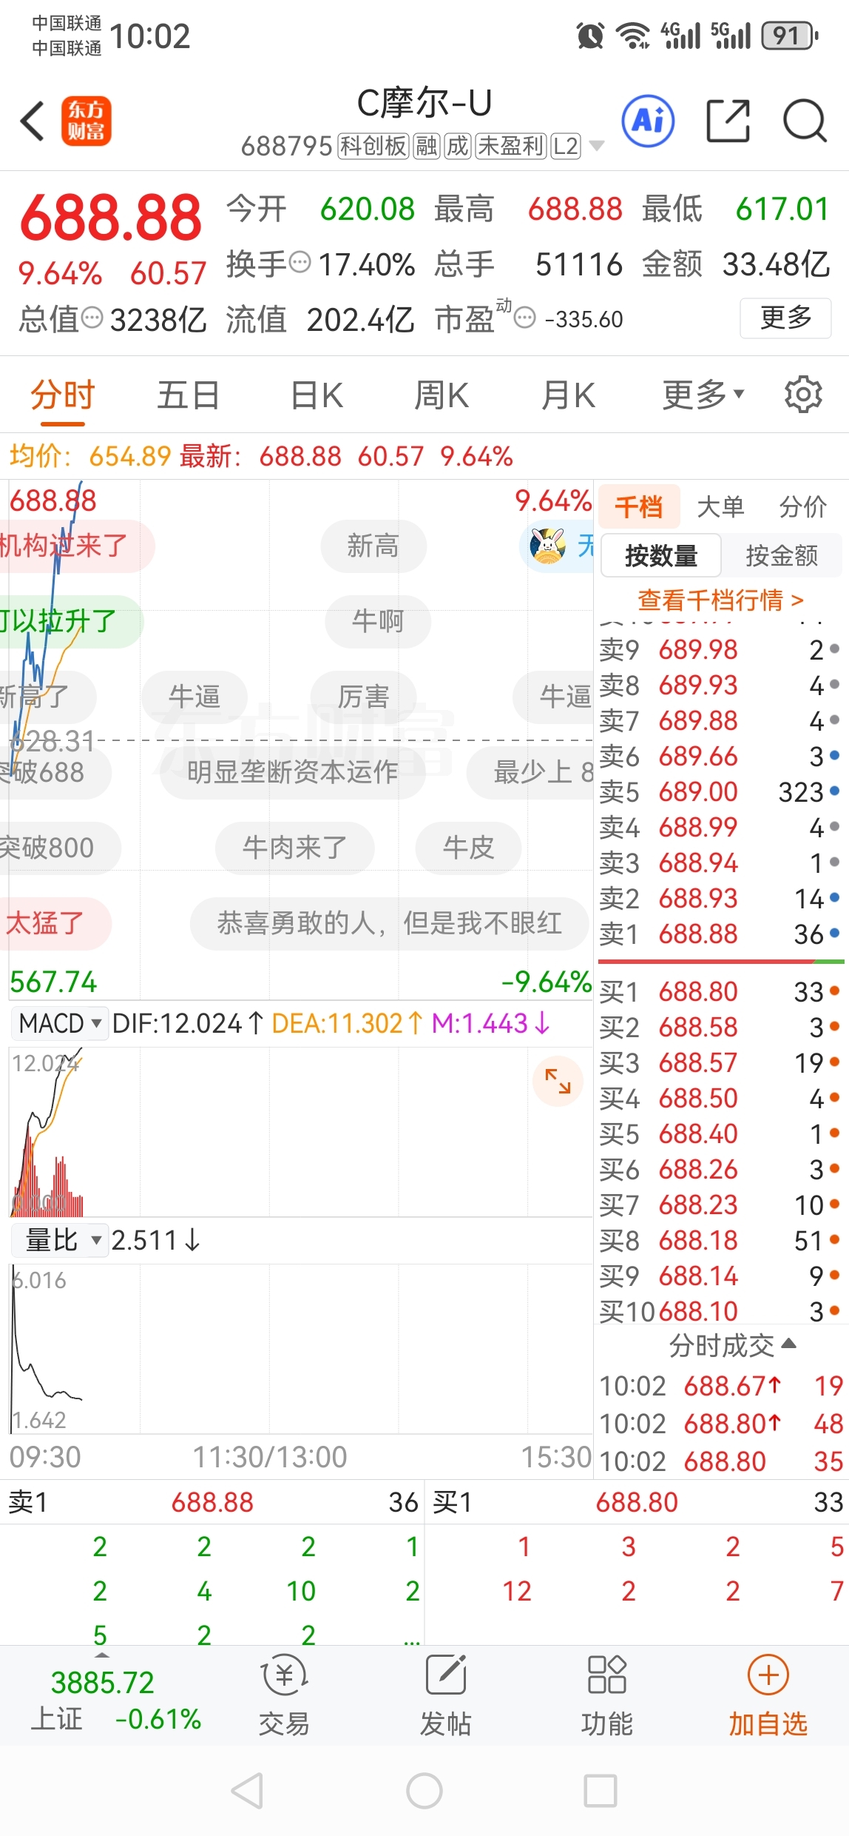This screenshot has width=849, height=1836.
Task: Open 查看千档行情 link
Action: [720, 600]
